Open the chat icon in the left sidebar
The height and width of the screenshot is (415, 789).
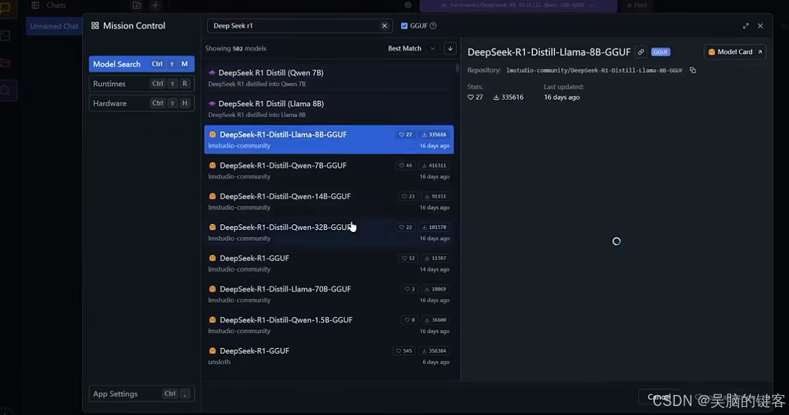(6, 8)
